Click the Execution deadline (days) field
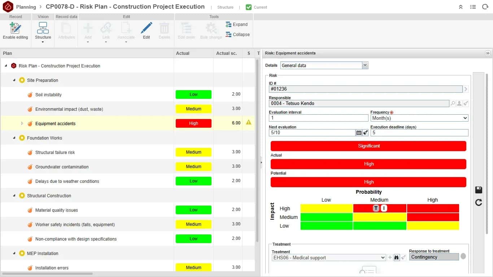The image size is (493, 277). click(419, 133)
